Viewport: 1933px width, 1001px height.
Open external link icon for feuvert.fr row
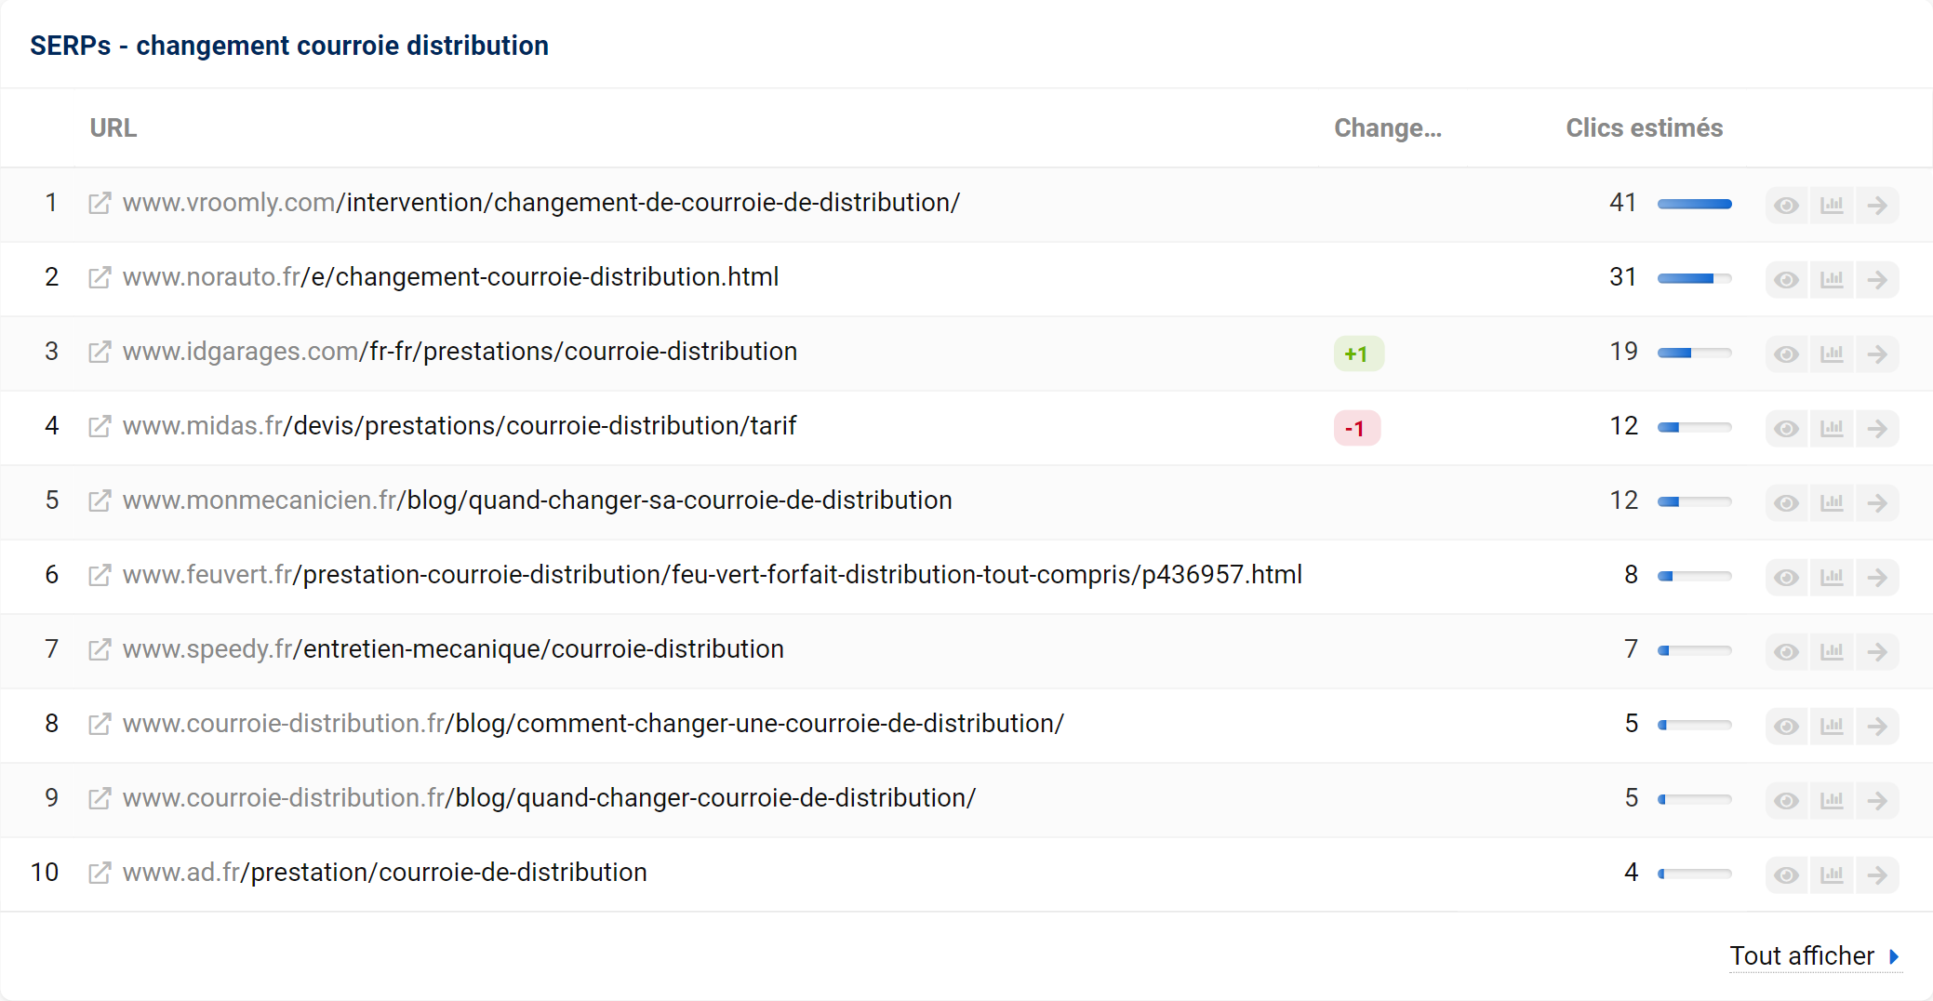click(x=100, y=575)
